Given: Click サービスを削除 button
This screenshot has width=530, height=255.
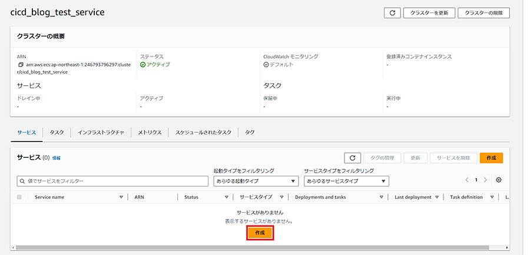Looking at the screenshot, I should click(453, 158).
